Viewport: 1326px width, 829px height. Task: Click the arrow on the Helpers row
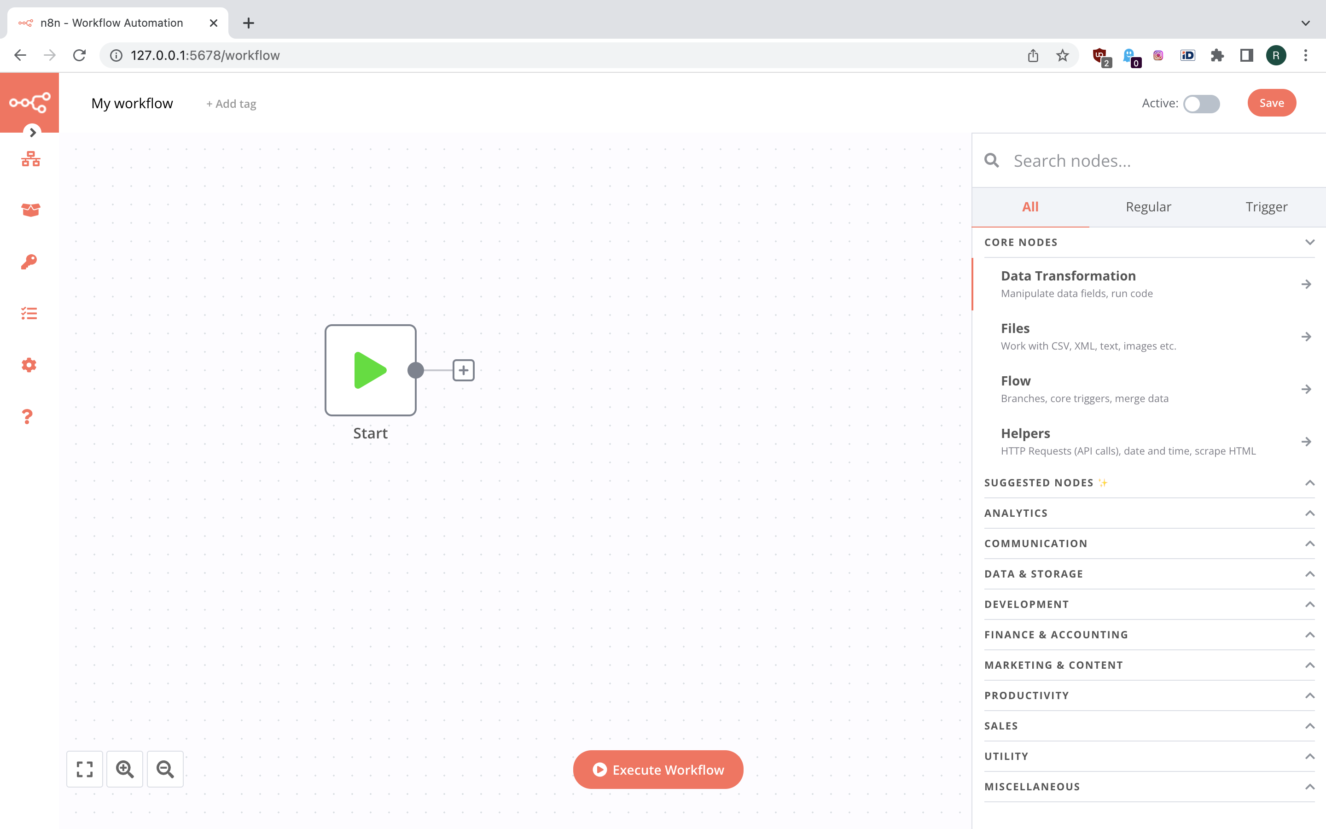tap(1306, 442)
